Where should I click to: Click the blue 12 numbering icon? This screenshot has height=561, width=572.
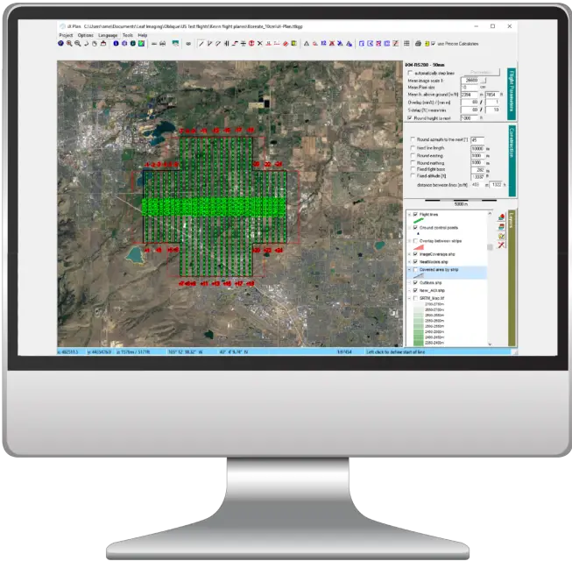pos(323,44)
